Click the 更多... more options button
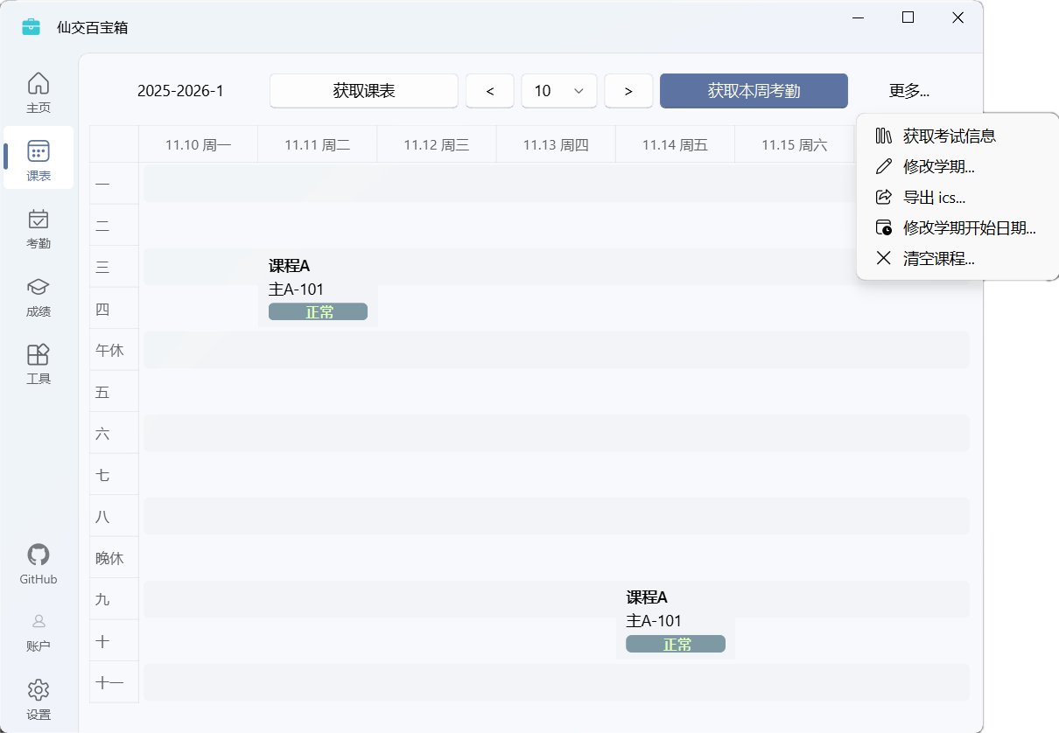This screenshot has height=733, width=1059. pyautogui.click(x=908, y=91)
